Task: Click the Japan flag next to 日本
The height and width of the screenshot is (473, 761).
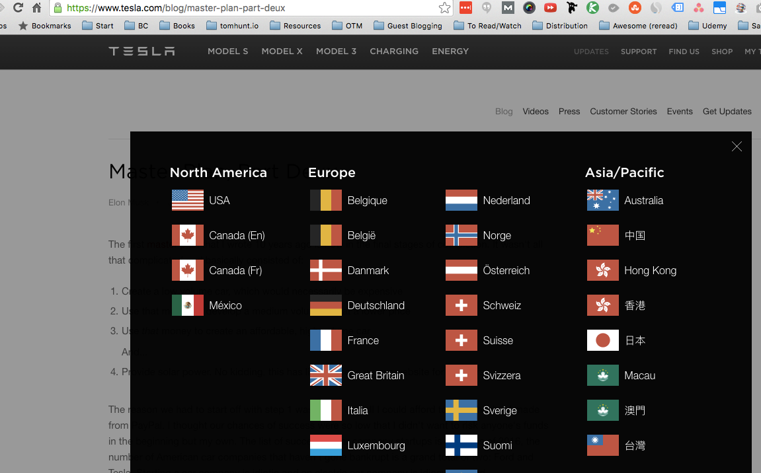Action: 603,340
